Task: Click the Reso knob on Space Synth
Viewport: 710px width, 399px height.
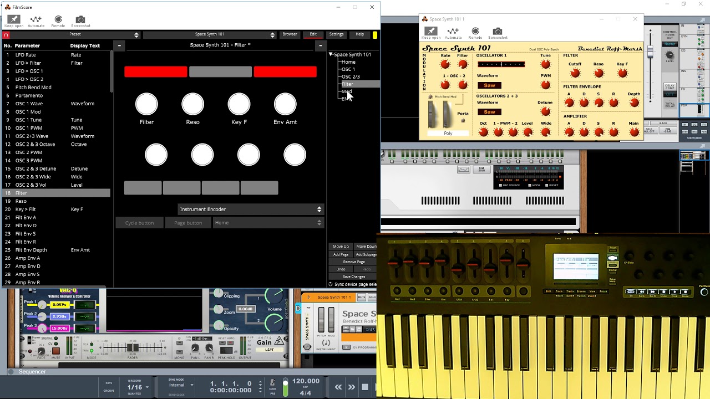Action: pos(599,73)
